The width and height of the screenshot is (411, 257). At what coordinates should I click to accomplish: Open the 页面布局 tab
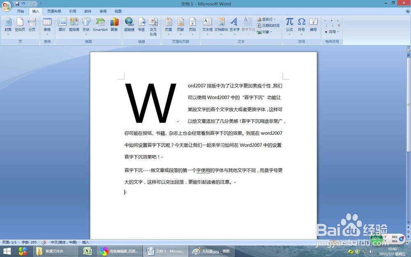pos(54,11)
